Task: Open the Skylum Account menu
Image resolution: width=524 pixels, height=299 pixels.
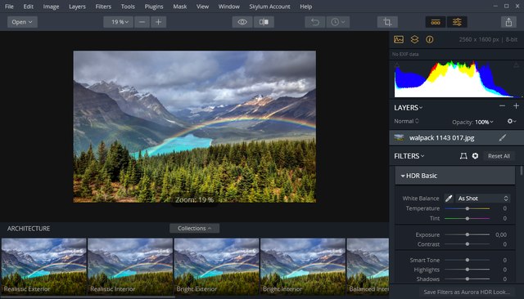Action: [x=269, y=7]
